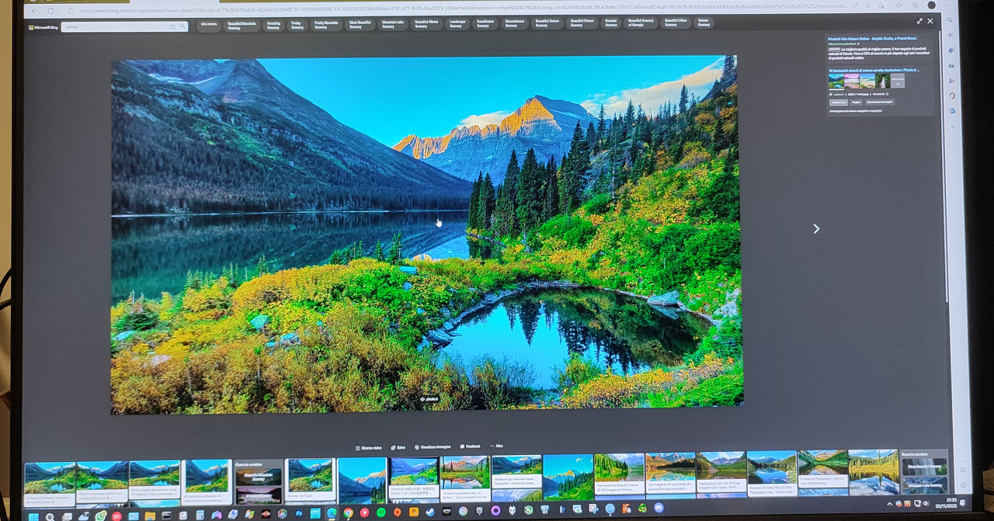Go to the next image with the right arrow
The width and height of the screenshot is (994, 521).
(x=816, y=228)
